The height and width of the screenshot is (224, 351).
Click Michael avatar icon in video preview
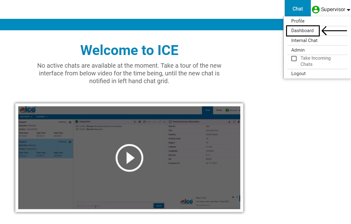[227, 110]
